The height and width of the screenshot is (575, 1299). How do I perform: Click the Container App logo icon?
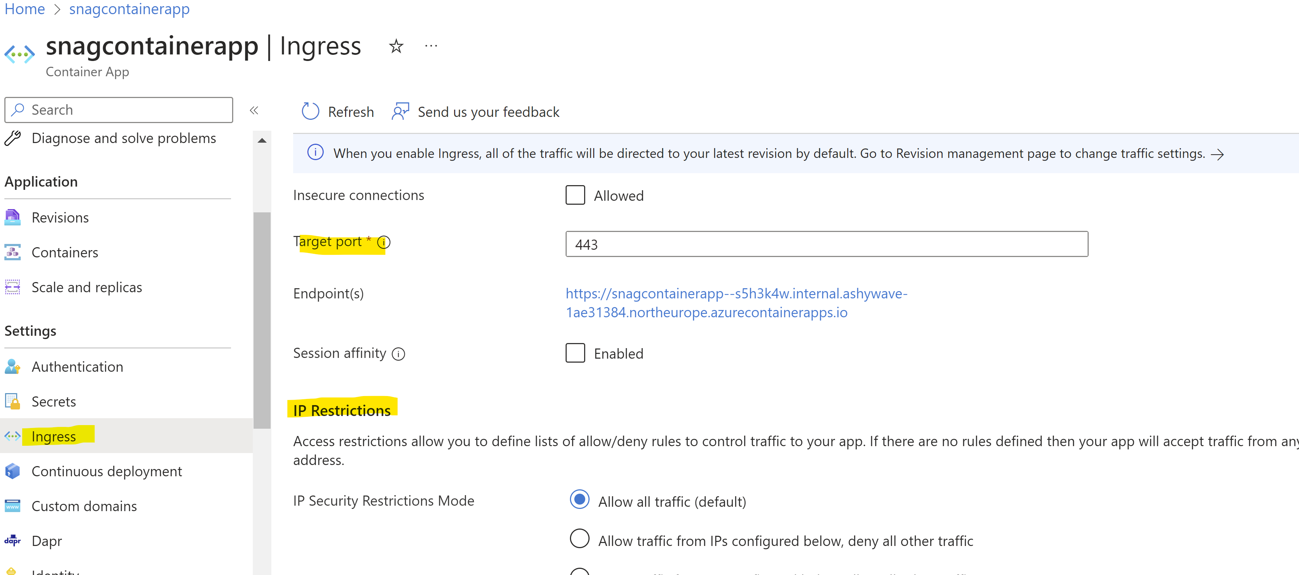tap(20, 54)
